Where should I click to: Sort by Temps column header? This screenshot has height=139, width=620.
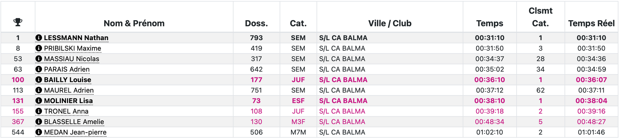[490, 23]
